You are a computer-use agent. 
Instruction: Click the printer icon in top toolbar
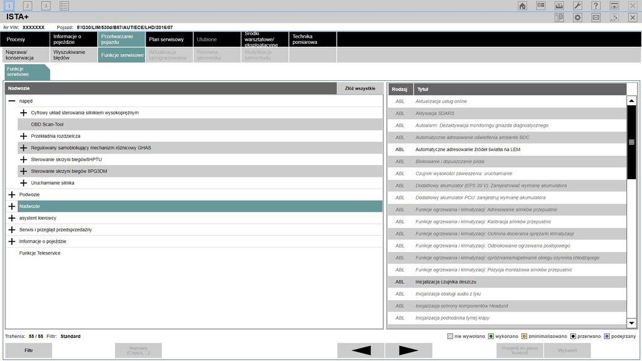pos(559,6)
